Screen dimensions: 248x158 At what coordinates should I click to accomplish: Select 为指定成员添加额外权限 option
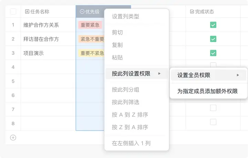pos(207,91)
